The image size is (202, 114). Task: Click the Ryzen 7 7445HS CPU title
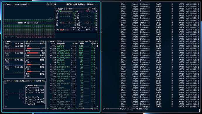coord(65,9)
